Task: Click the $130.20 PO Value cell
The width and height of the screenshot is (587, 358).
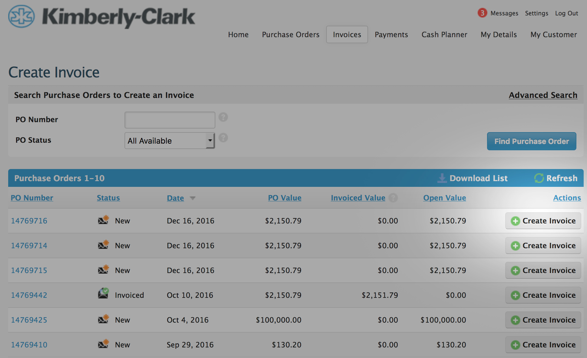Action: coord(287,345)
